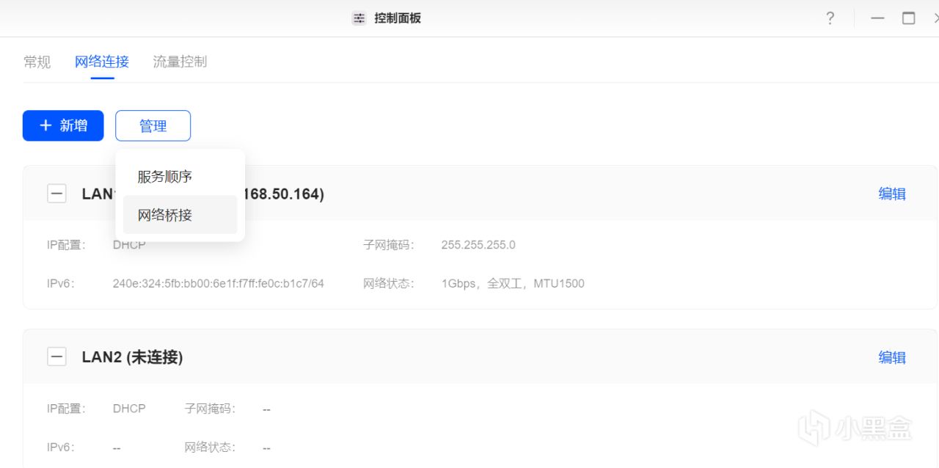This screenshot has width=939, height=468.
Task: Choose 服务顺序 from the manage menu
Action: tap(180, 177)
